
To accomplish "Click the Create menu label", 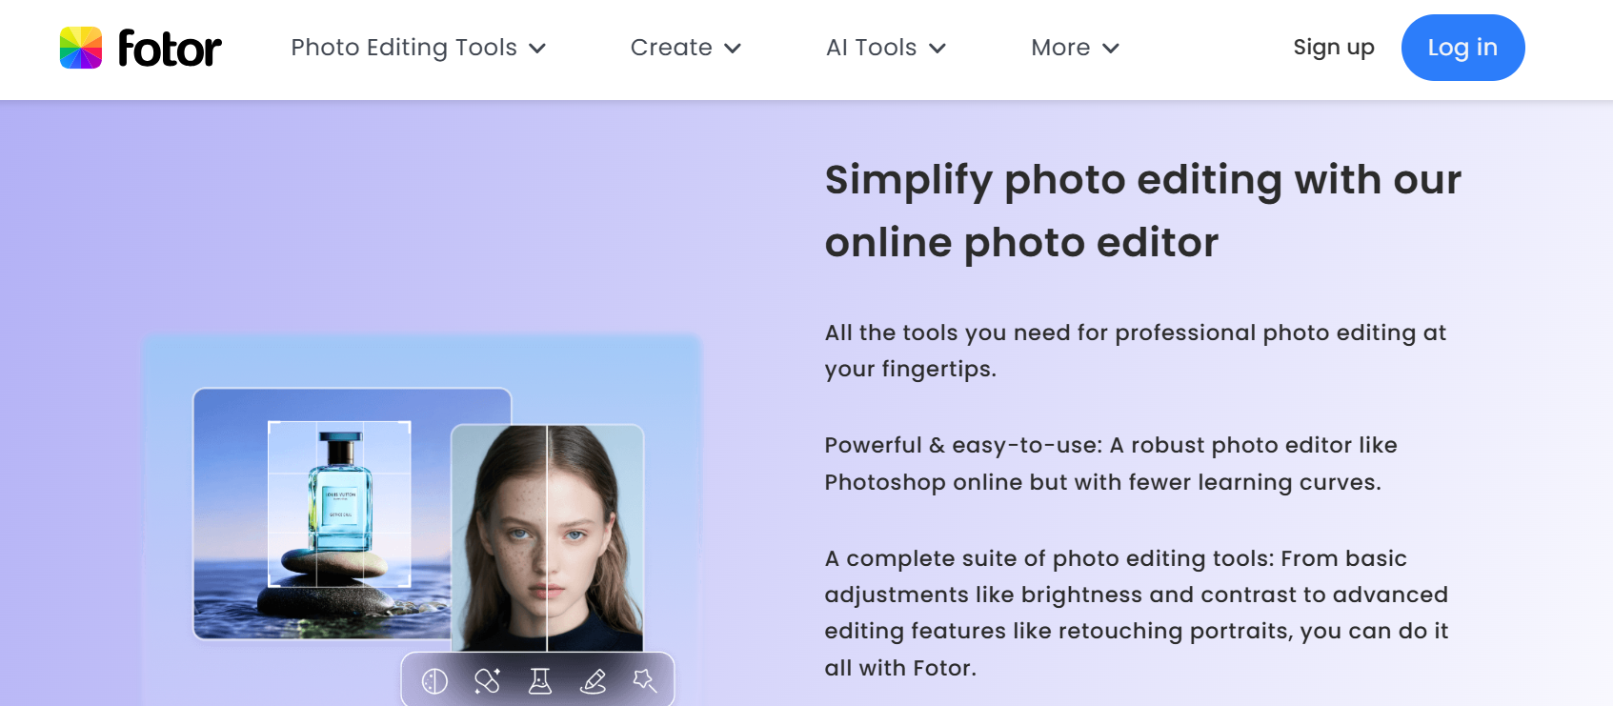I will tap(671, 48).
